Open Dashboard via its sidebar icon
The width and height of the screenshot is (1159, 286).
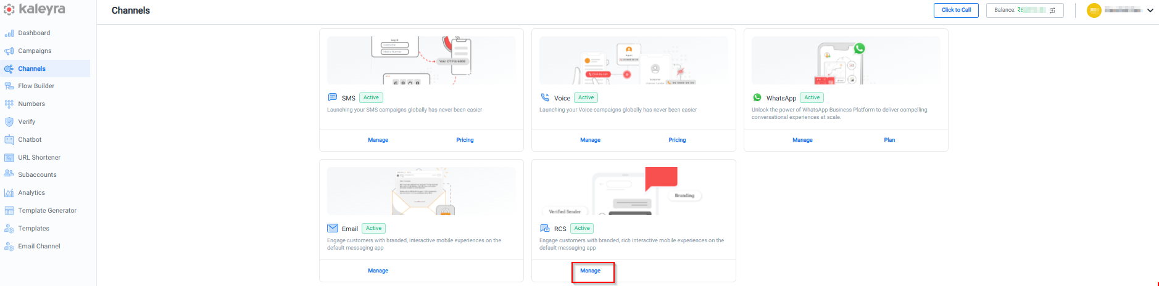pos(9,33)
